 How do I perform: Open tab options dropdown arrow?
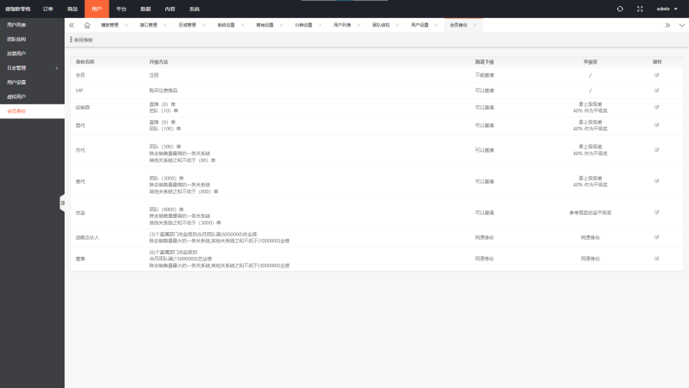coord(682,25)
